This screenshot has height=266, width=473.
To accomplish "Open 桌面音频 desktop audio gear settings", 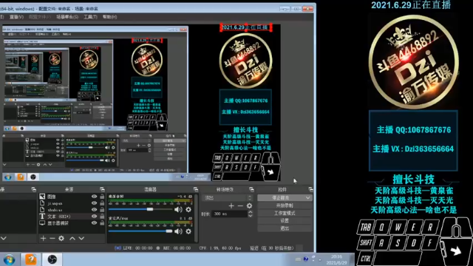I will coord(188,209).
